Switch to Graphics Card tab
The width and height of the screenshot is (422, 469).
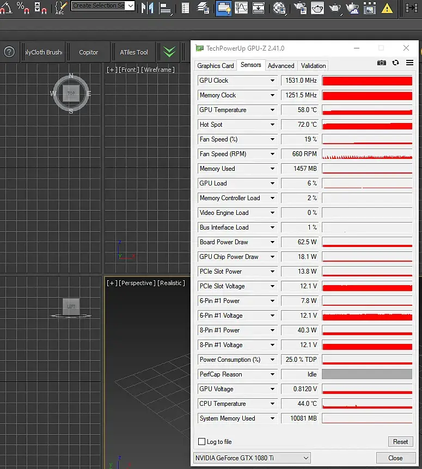pos(216,66)
